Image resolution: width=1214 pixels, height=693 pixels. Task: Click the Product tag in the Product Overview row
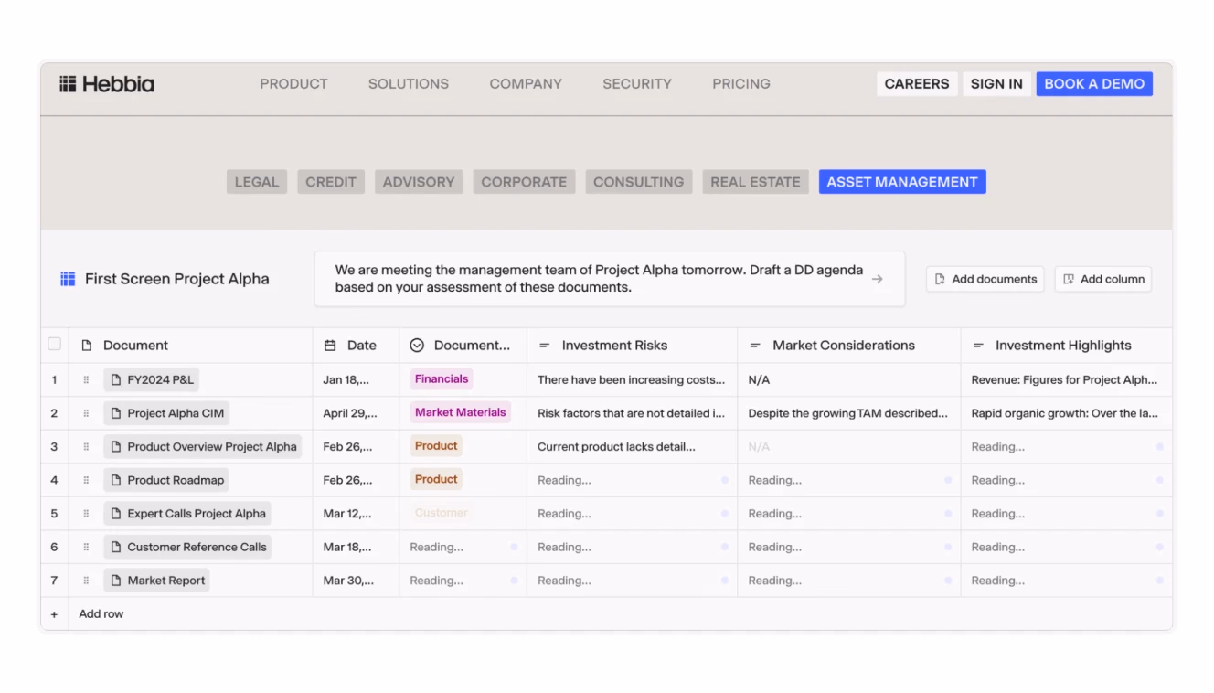pos(436,446)
